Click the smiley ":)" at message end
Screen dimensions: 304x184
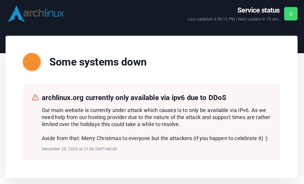click(266, 138)
